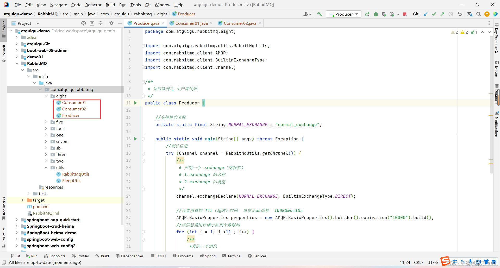Image resolution: width=500 pixels, height=268 pixels.
Task: Click Git Commit checkmark icon
Action: (x=434, y=14)
